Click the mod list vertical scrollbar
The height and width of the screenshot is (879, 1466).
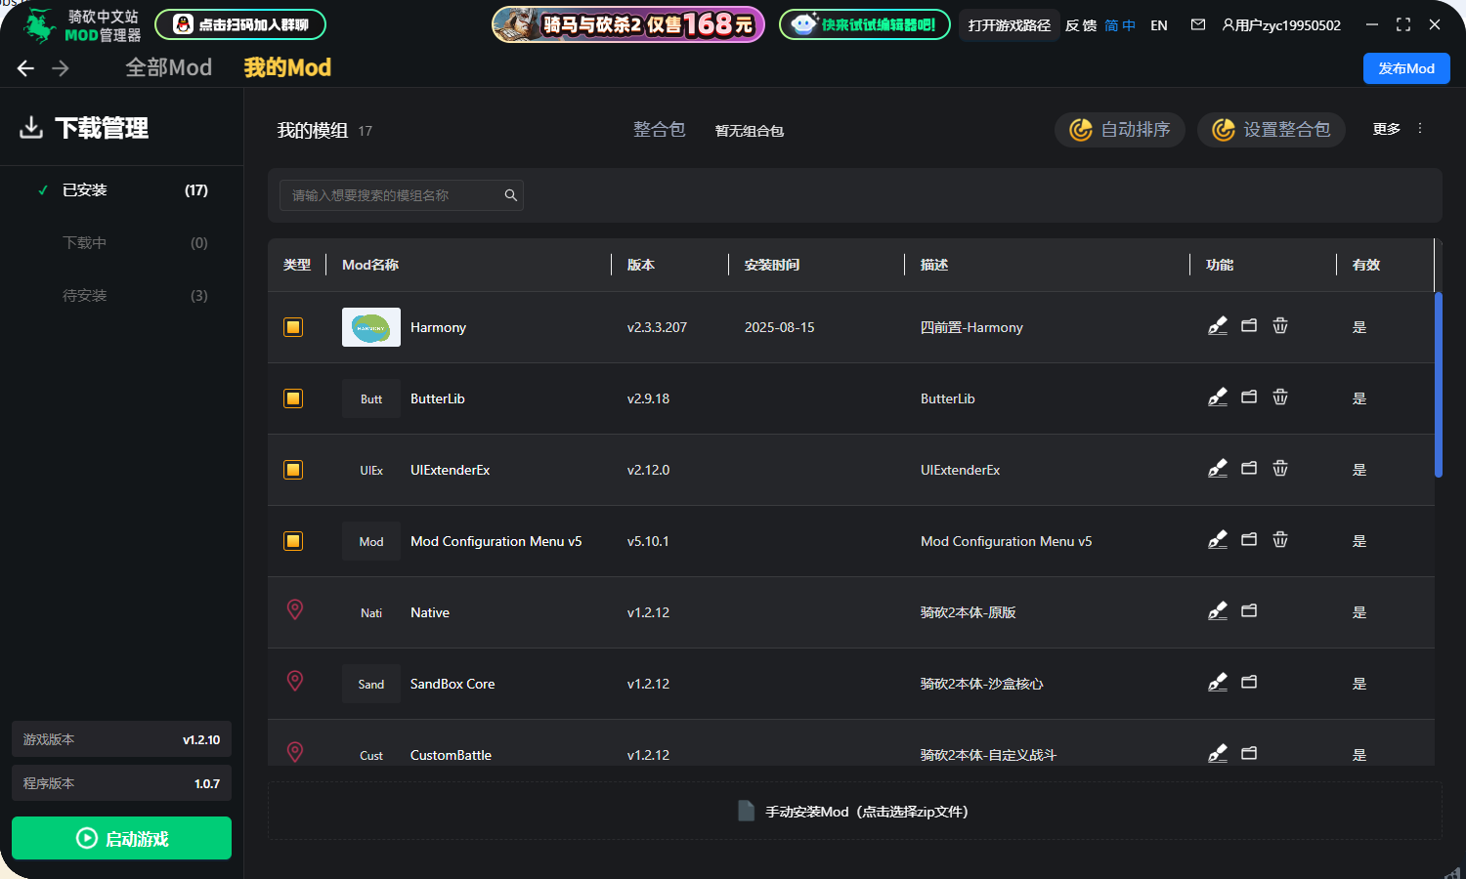click(1439, 385)
